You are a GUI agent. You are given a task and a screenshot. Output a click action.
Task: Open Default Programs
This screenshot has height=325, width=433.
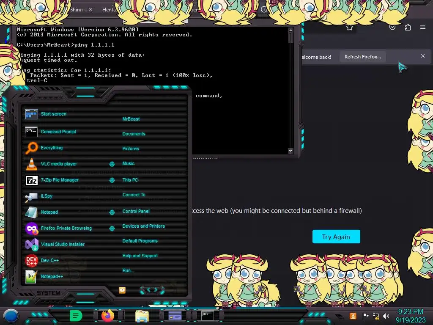tap(140, 241)
